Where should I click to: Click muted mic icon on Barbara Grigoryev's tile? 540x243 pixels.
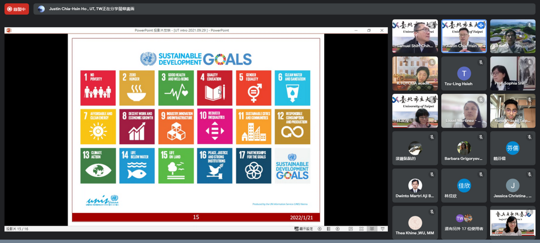(481, 137)
